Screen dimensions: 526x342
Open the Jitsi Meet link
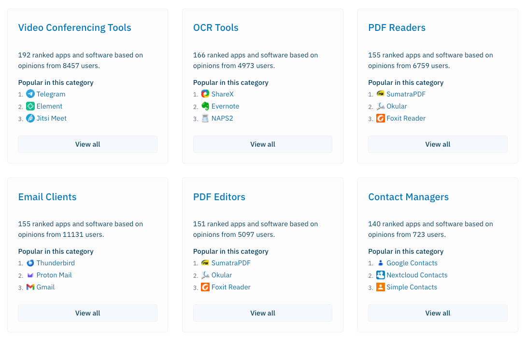coord(51,118)
